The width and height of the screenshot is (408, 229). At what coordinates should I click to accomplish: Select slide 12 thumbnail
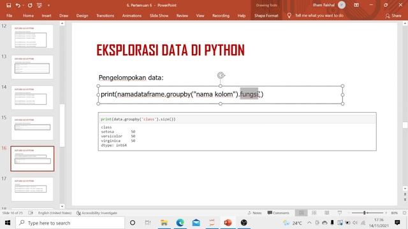pos(33,37)
